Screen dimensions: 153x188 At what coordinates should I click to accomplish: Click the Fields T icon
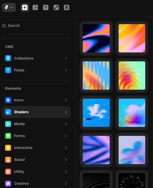click(x=8, y=70)
